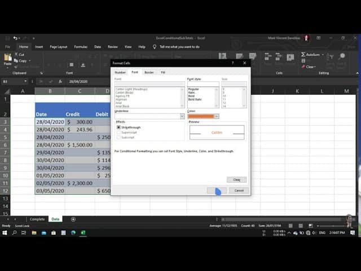Click the Undo arrow in title bar
361x271 pixels.
tap(16, 38)
